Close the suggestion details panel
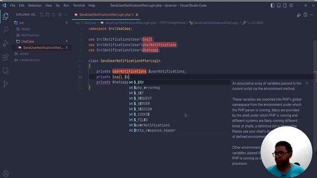317x178 pixels. [307, 84]
